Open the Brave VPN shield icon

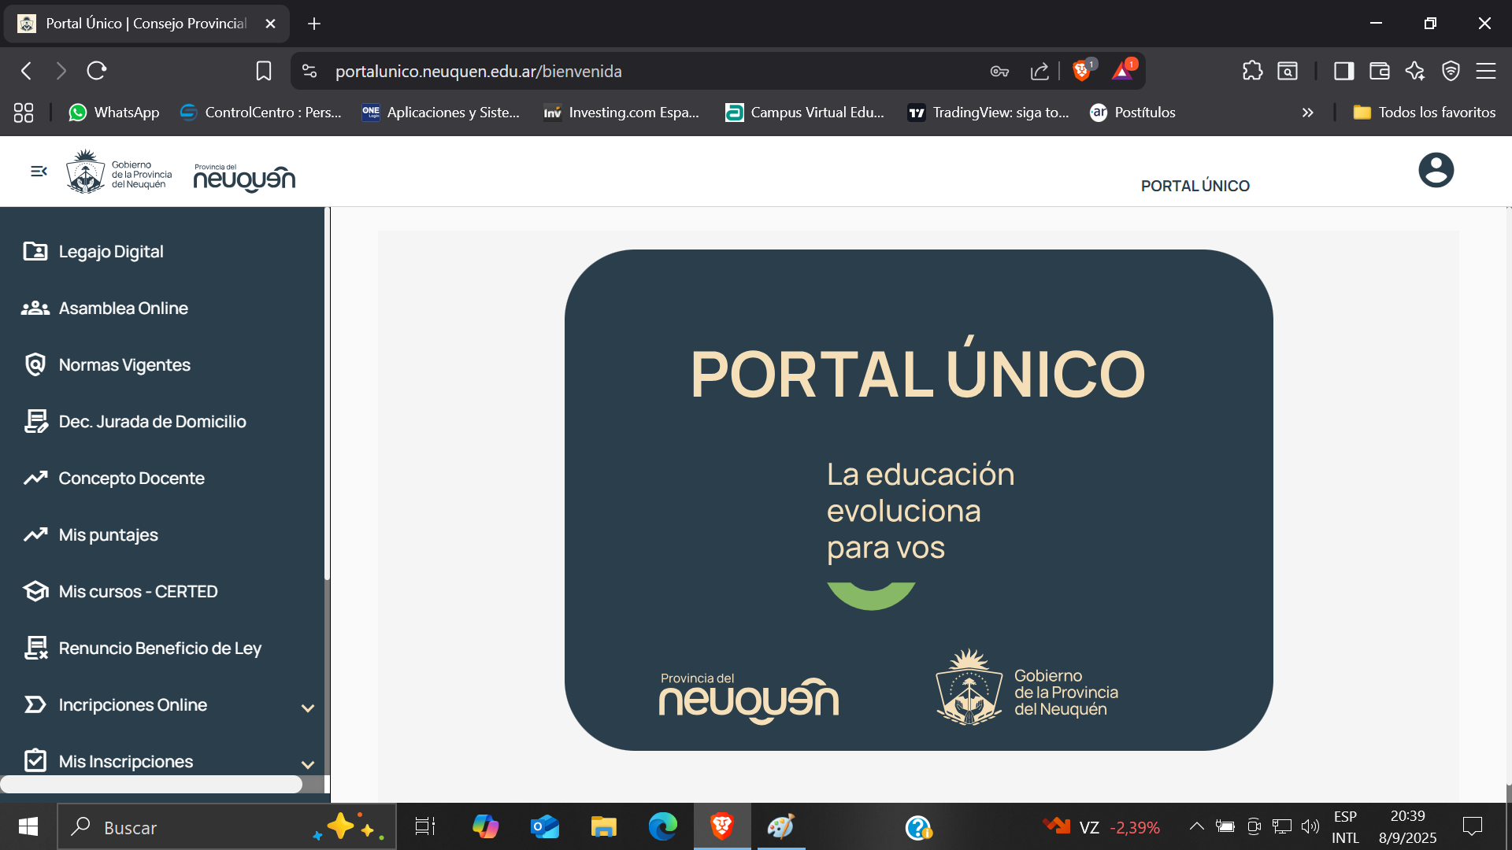1451,71
